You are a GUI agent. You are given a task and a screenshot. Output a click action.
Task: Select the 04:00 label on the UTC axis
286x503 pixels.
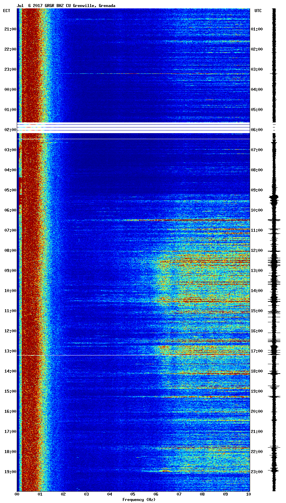(x=257, y=90)
